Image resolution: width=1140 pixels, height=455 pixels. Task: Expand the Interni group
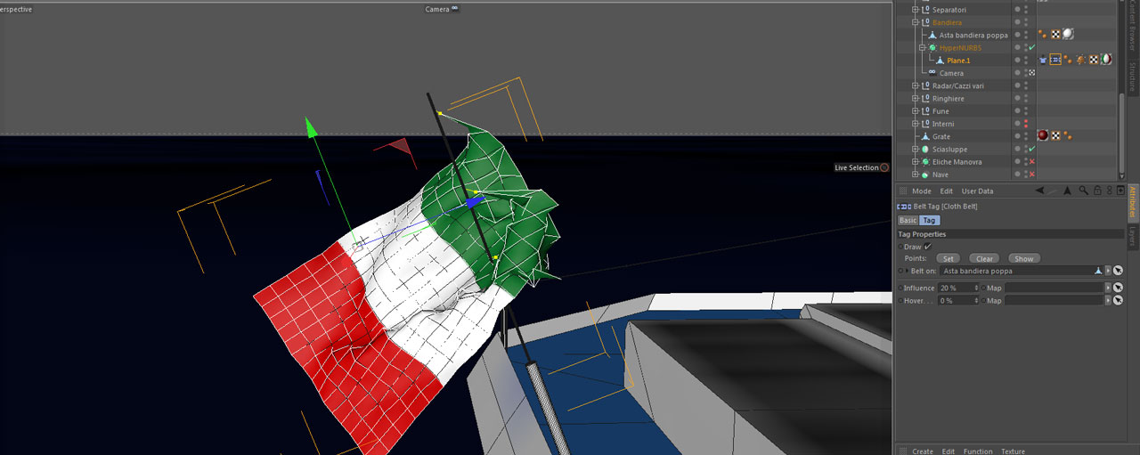915,124
